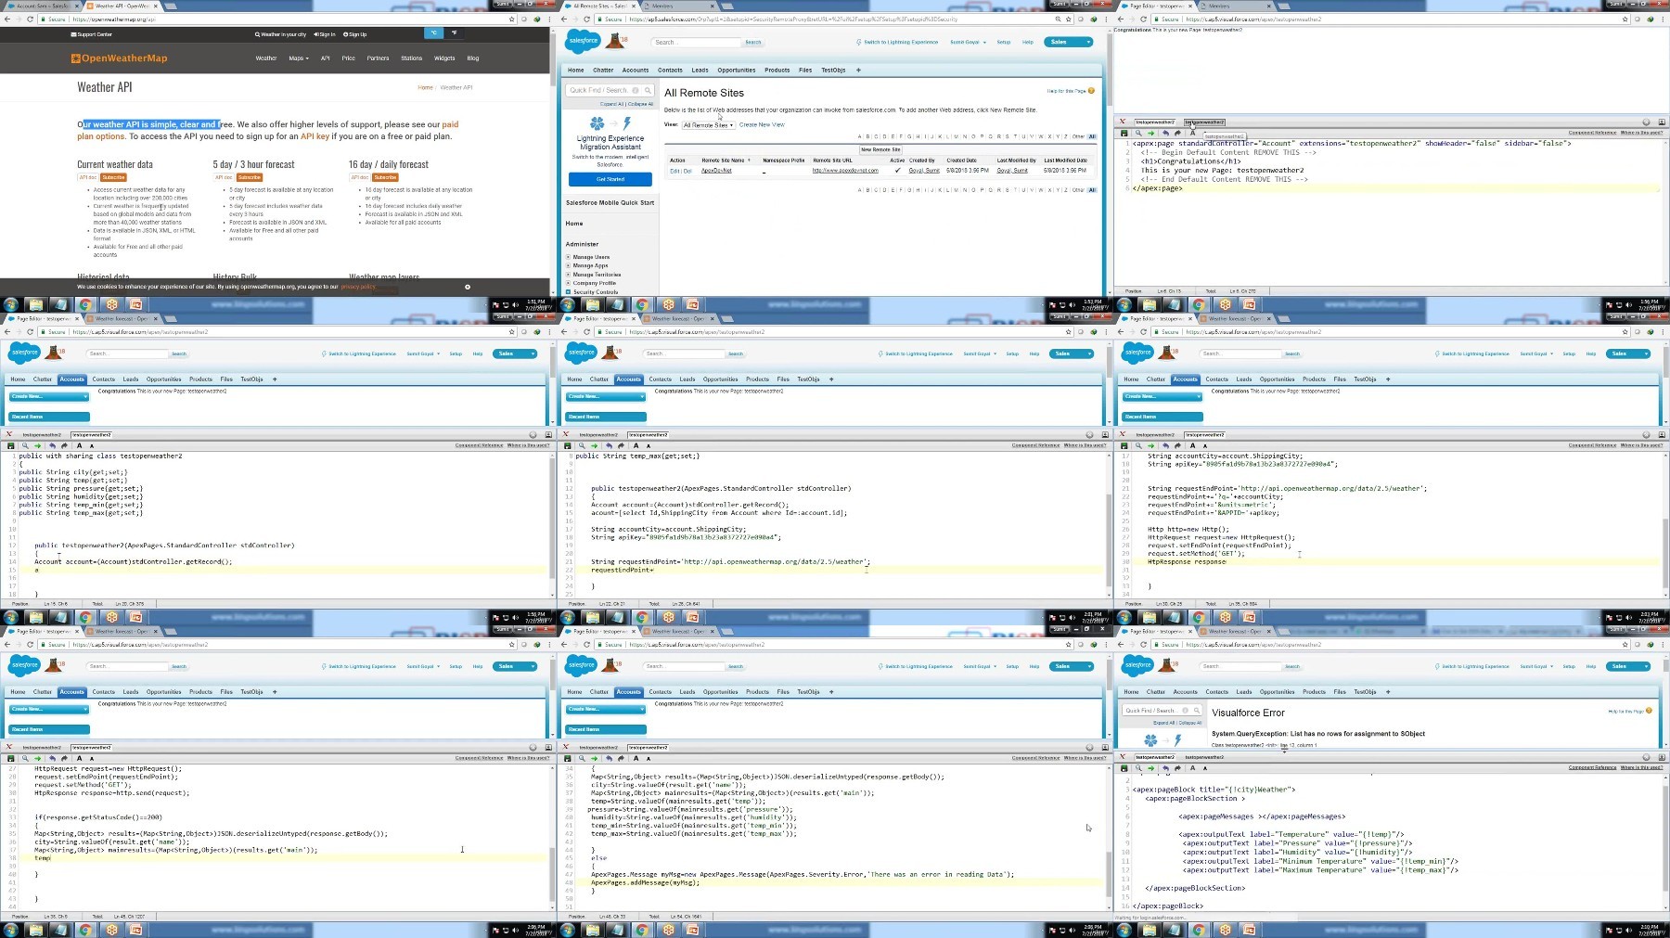Follow the API key link
This screenshot has width=1670, height=938.
click(315, 136)
